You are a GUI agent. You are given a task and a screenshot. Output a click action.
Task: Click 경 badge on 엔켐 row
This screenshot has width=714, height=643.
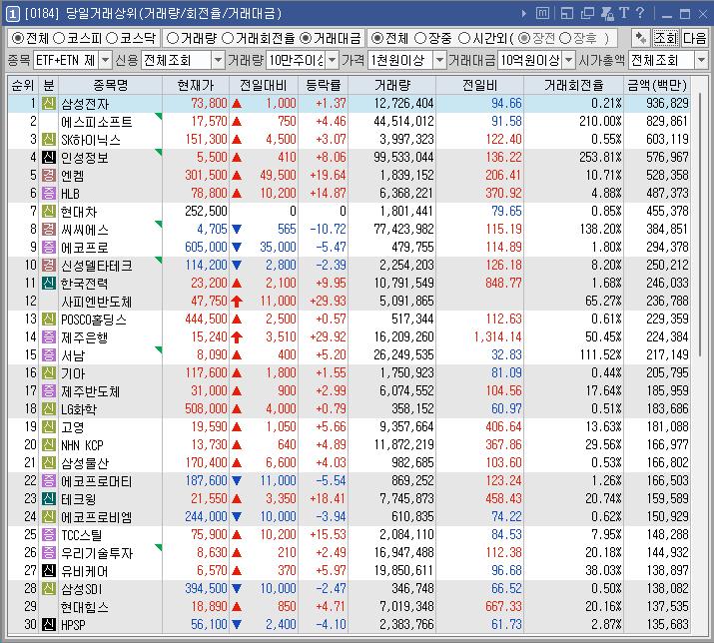48,176
